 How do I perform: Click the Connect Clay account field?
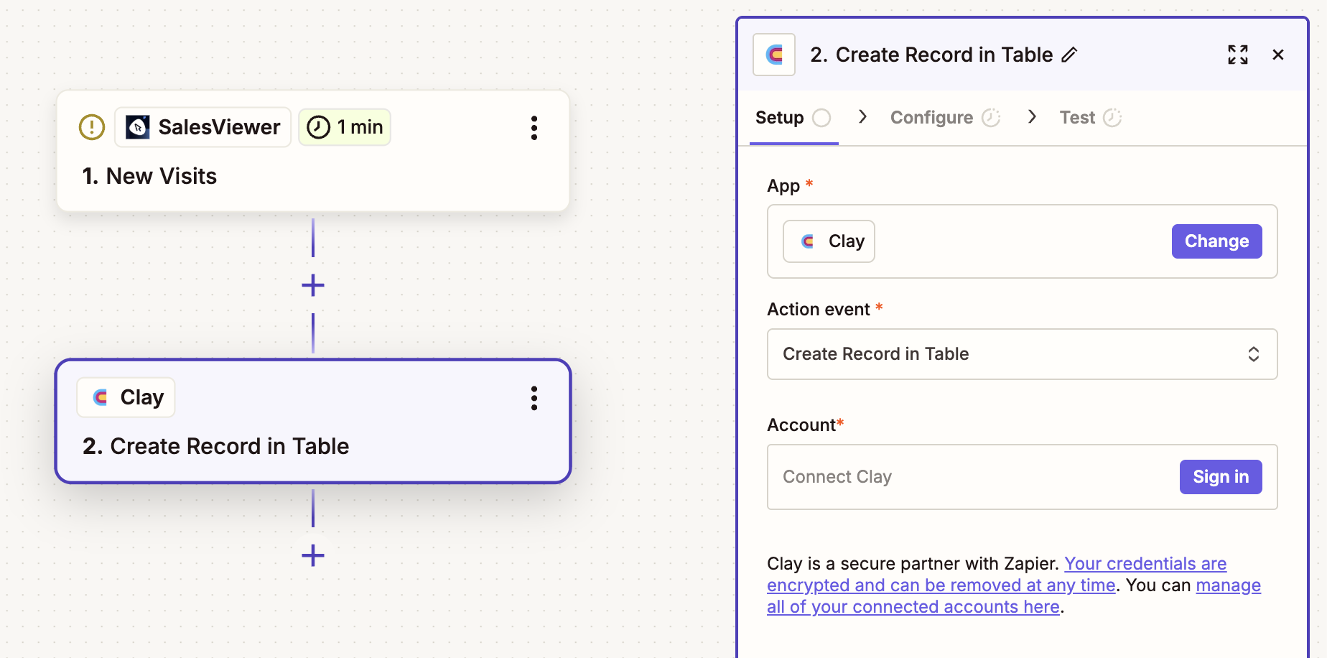tap(1022, 477)
